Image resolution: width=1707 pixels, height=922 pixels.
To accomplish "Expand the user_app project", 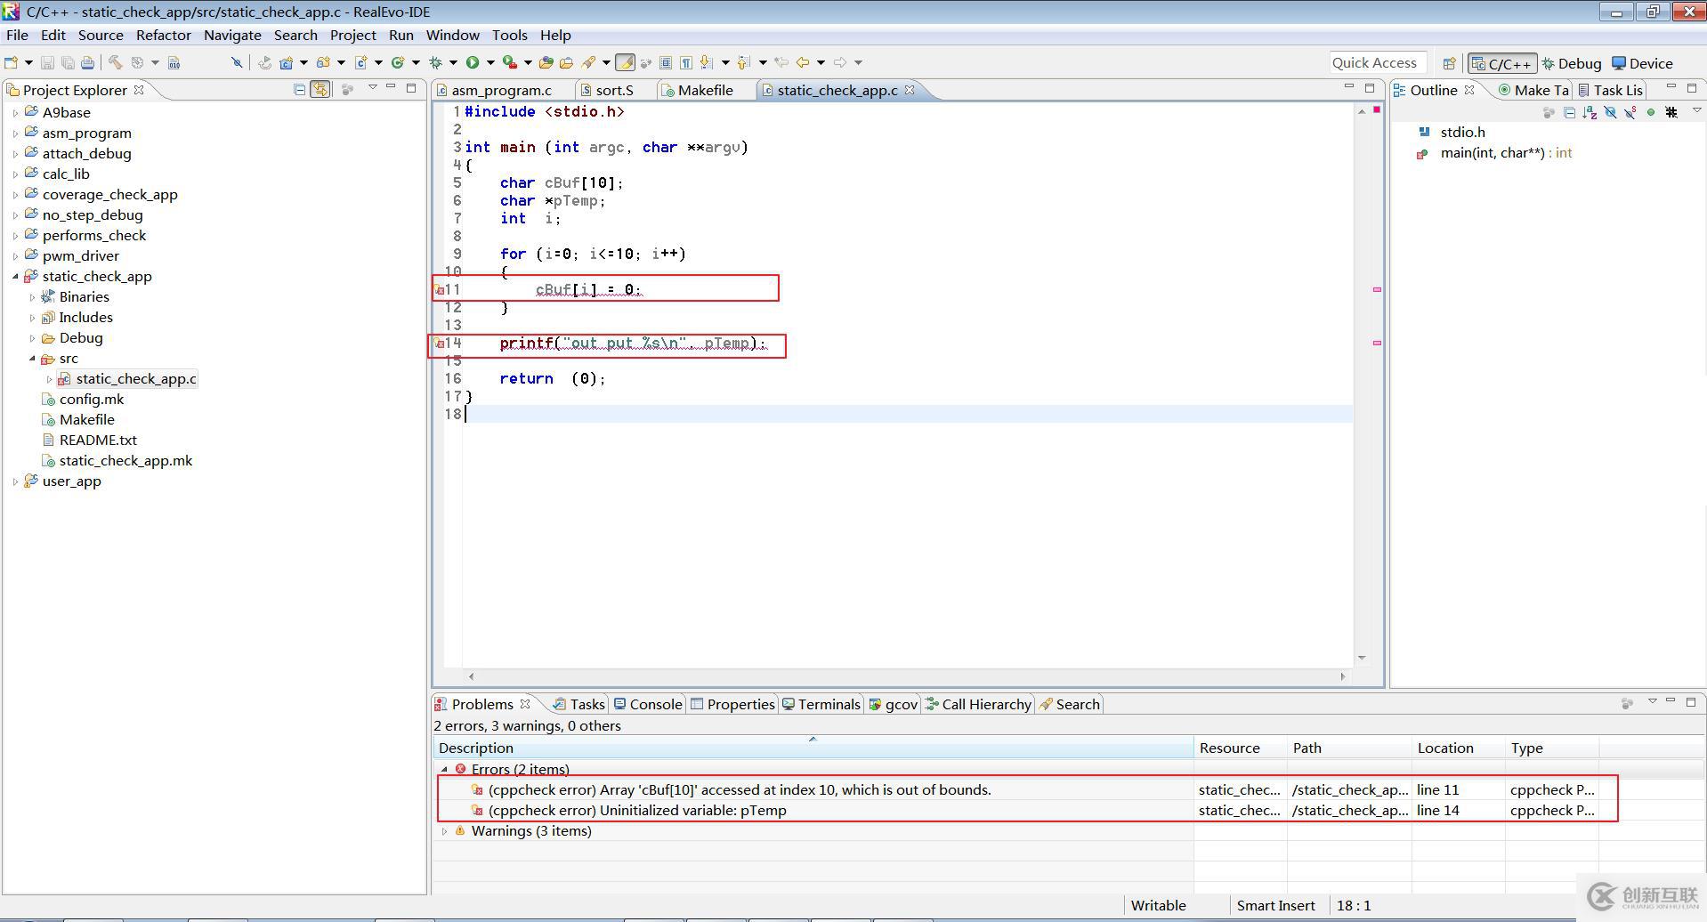I will 15,481.
